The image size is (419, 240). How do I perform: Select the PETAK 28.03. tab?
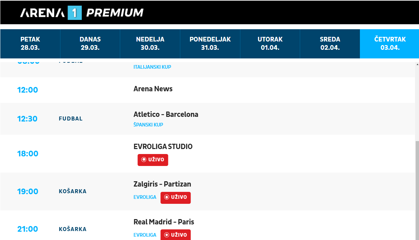pyautogui.click(x=30, y=43)
